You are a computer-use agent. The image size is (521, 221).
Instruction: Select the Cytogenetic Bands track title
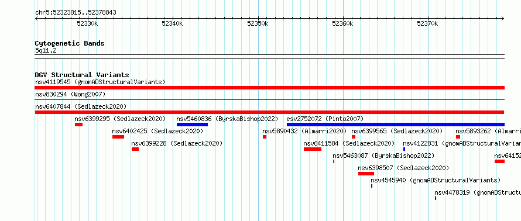70,43
